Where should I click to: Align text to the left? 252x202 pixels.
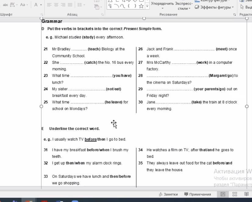coord(49,5)
